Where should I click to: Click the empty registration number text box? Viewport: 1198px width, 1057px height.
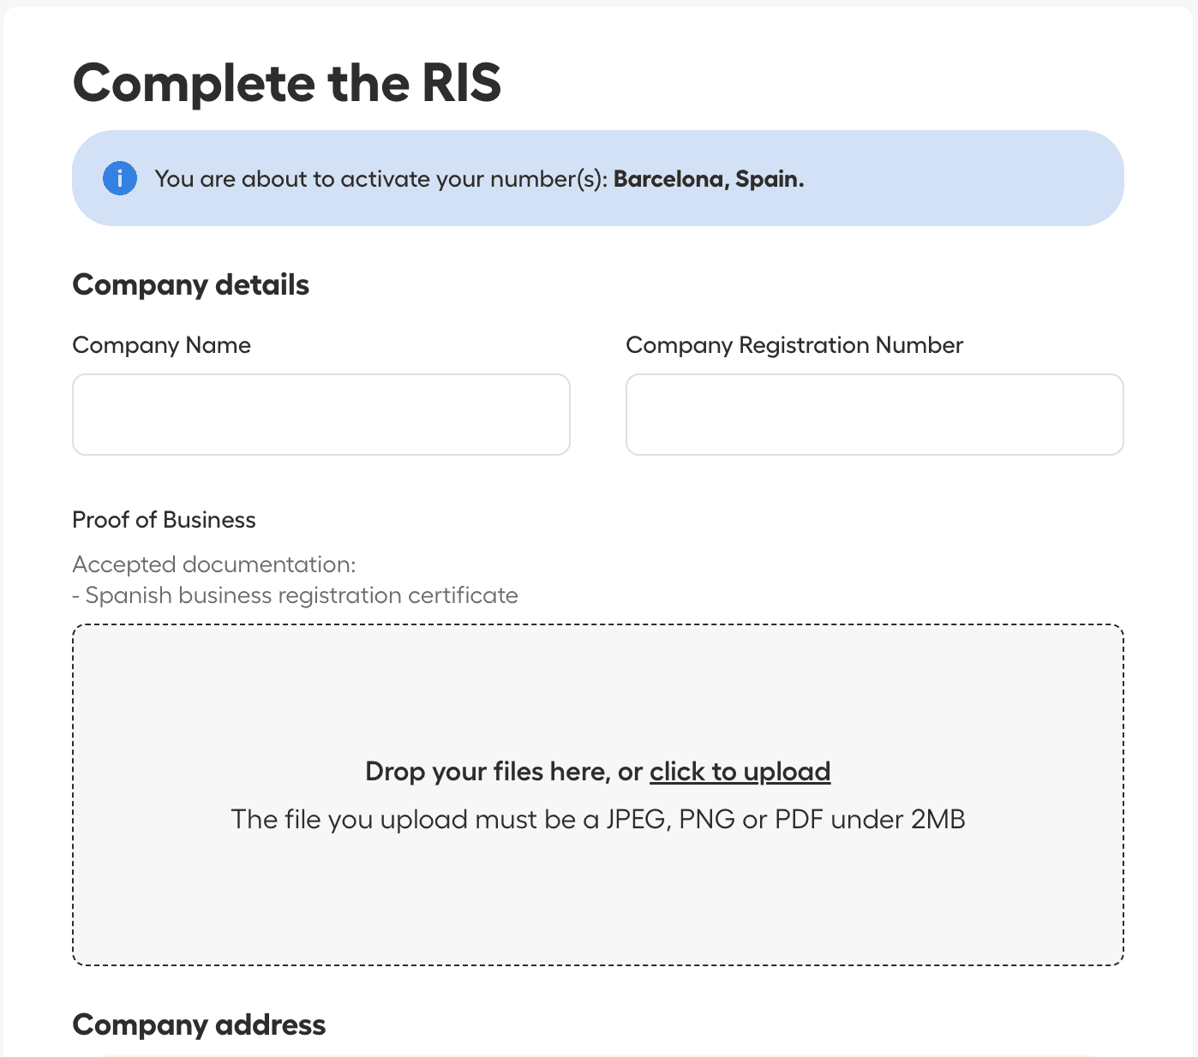click(874, 414)
